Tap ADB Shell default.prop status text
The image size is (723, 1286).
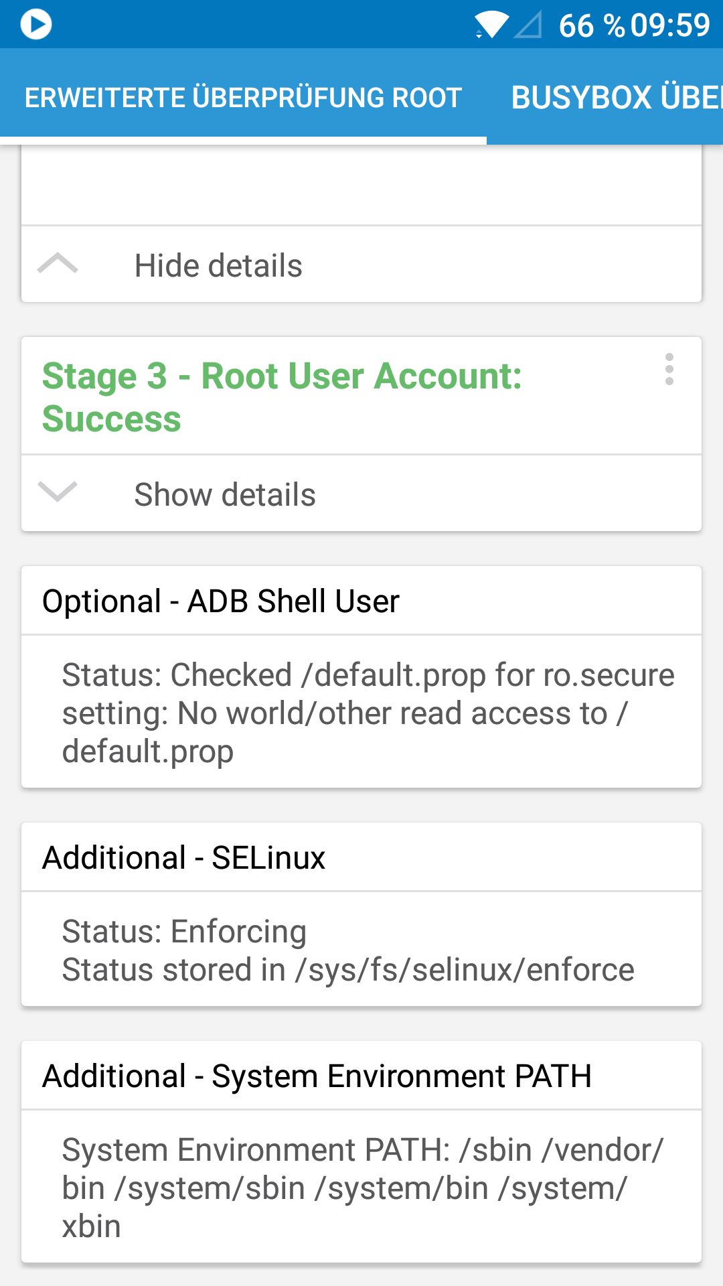[x=368, y=713]
